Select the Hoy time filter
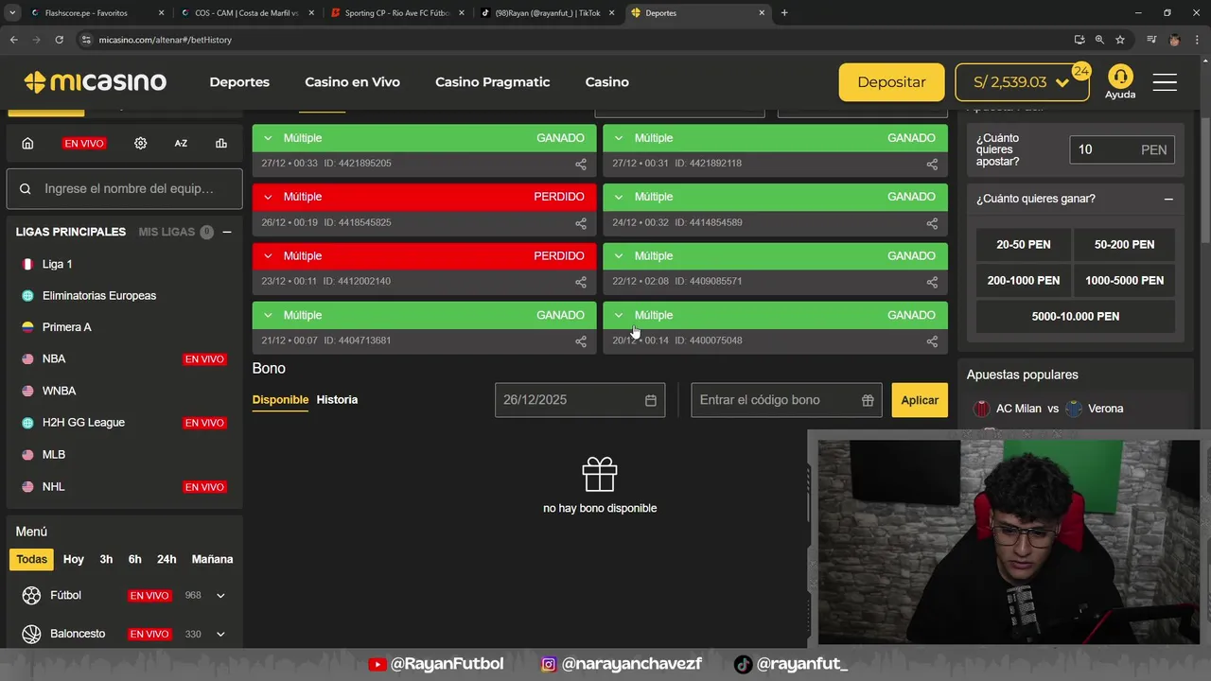Viewport: 1211px width, 681px height. point(74,560)
